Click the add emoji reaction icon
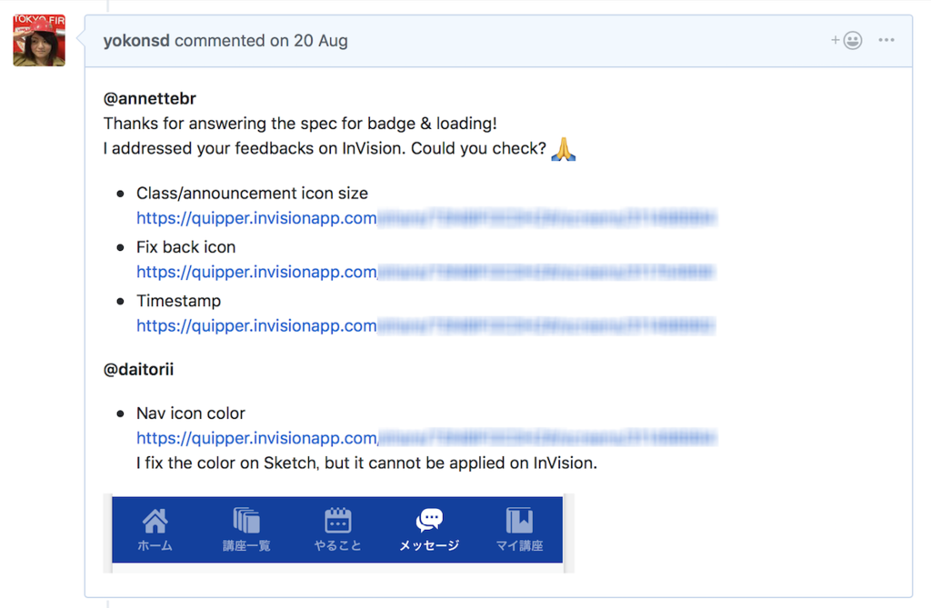The height and width of the screenshot is (608, 931). click(846, 41)
